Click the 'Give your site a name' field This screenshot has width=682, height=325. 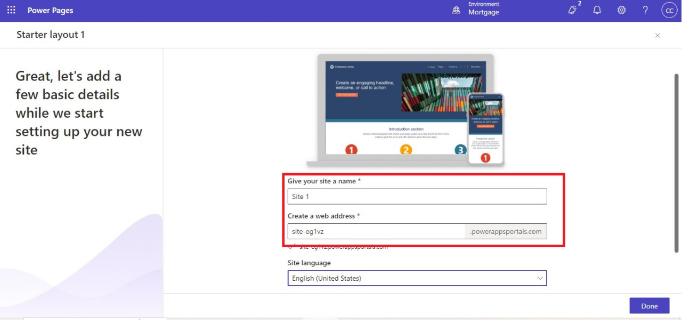417,197
